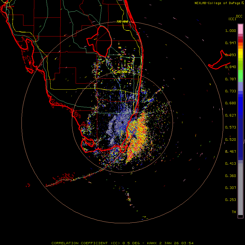The width and height of the screenshot is (245, 245).
Task: Click the TH threshold label at the legend bottom
Action: point(234,212)
